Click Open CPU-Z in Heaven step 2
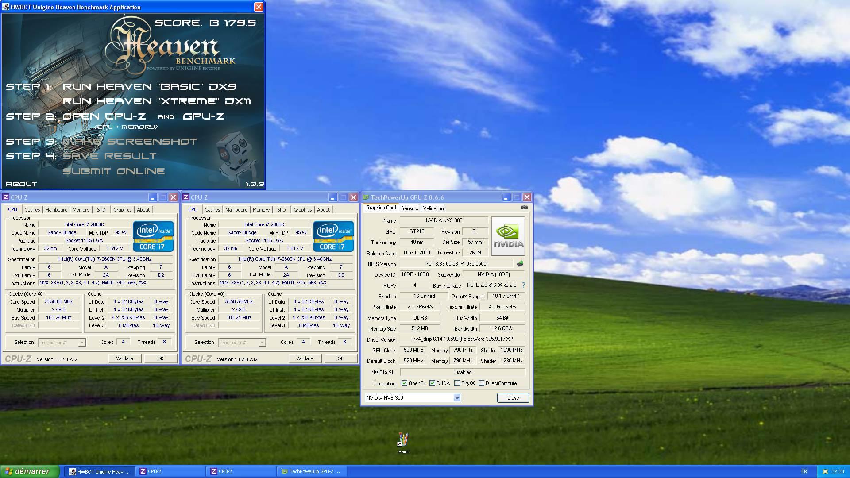The height and width of the screenshot is (478, 850). click(x=104, y=116)
